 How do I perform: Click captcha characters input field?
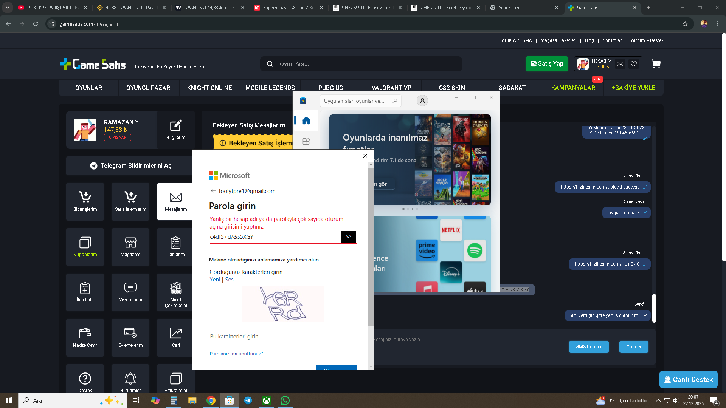point(283,337)
